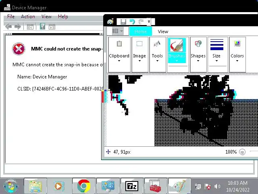Click the Paint taskbar icon
258x194 pixels.
(179, 186)
